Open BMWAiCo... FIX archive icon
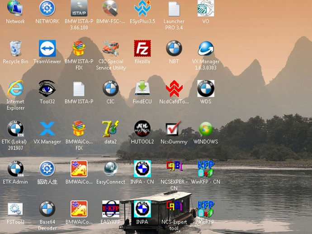Viewport: 312px width, 234px height. (x=79, y=128)
